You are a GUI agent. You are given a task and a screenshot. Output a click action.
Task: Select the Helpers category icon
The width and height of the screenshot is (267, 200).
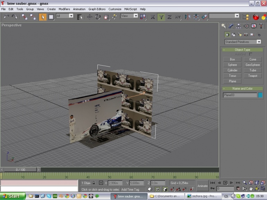coord(252,35)
